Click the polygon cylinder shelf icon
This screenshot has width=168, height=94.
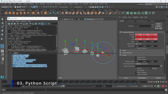(x=13, y=13)
